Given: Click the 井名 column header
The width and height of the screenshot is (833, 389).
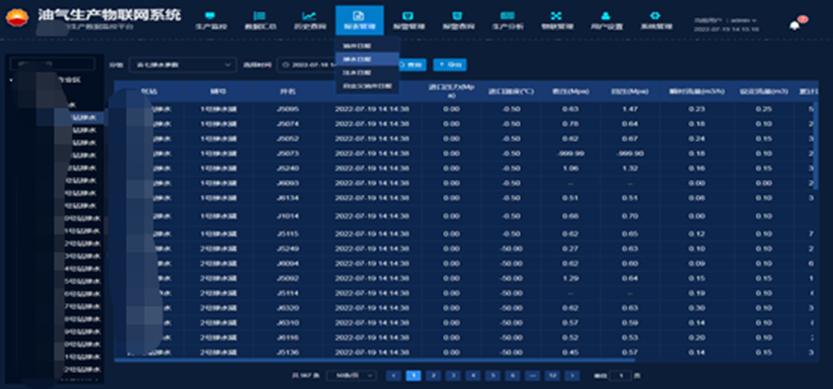Looking at the screenshot, I should tap(287, 91).
